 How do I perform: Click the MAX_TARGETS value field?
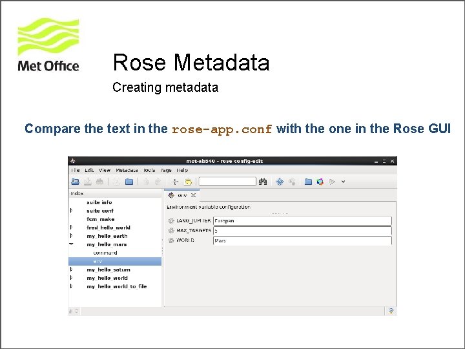[x=302, y=231]
